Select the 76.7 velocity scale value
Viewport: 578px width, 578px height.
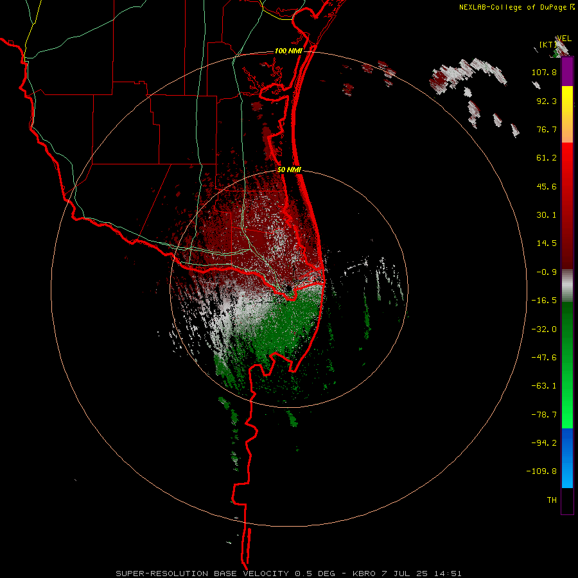tap(547, 129)
